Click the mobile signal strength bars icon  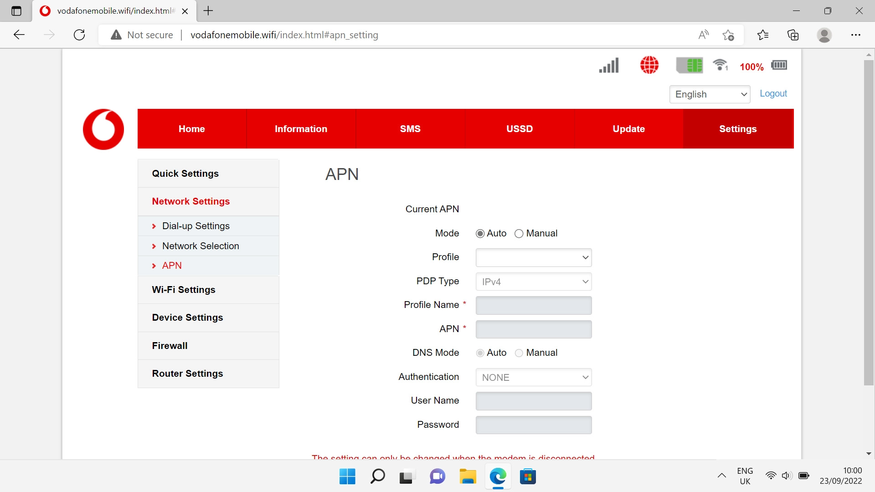point(609,65)
